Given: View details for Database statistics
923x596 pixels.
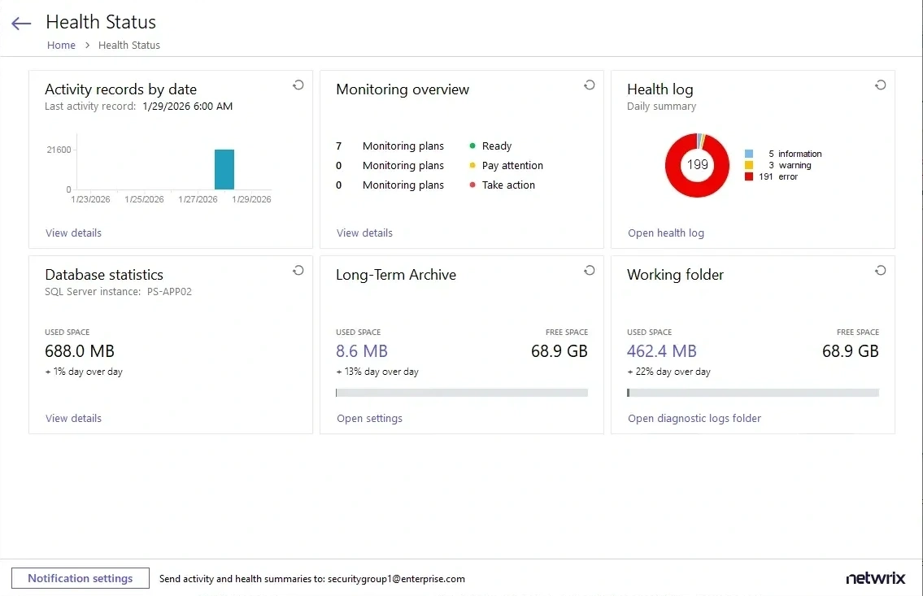Looking at the screenshot, I should click(x=73, y=418).
